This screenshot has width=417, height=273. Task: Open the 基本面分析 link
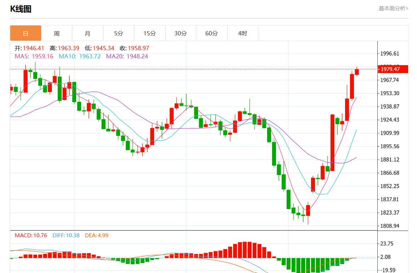(x=393, y=8)
